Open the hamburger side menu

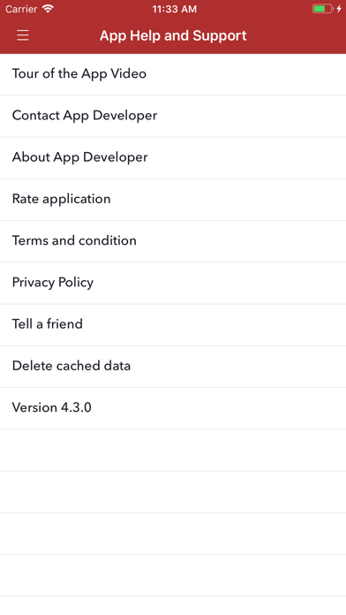(23, 35)
